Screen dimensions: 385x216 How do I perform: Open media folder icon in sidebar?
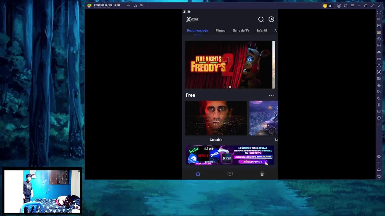379,78
